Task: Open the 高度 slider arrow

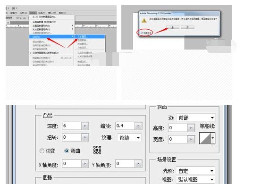Action: click(x=191, y=128)
